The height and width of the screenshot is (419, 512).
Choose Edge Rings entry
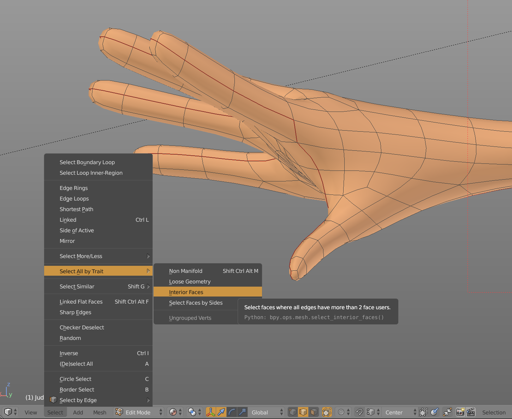[x=98, y=188]
